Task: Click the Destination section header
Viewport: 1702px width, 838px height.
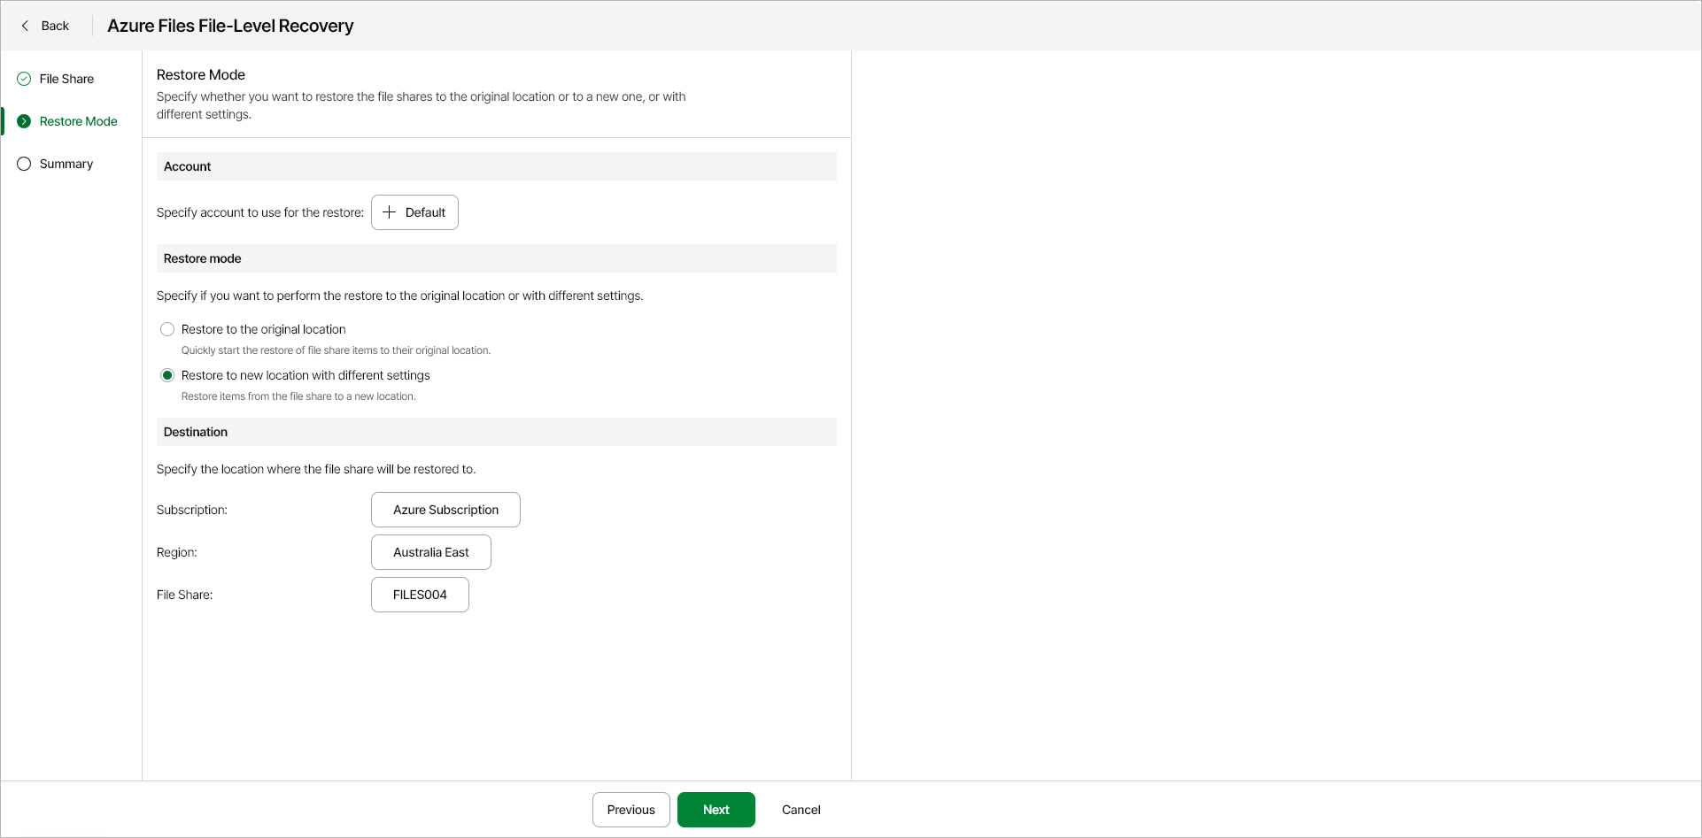Action: click(x=196, y=432)
